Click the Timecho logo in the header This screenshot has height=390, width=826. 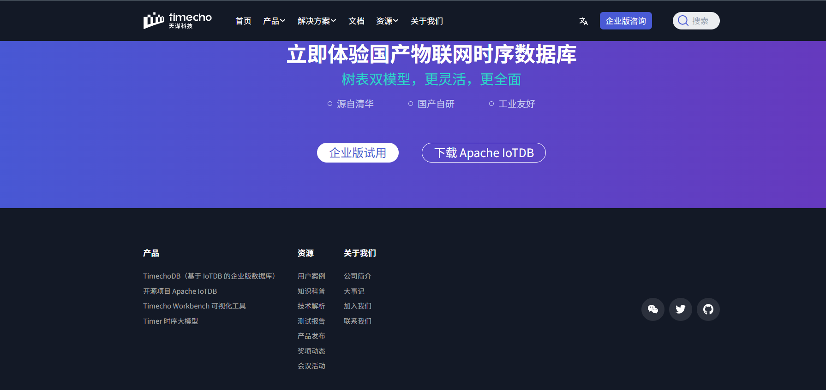pyautogui.click(x=177, y=21)
